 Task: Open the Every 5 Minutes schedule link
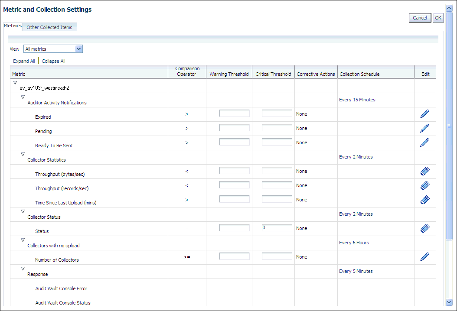(x=356, y=271)
